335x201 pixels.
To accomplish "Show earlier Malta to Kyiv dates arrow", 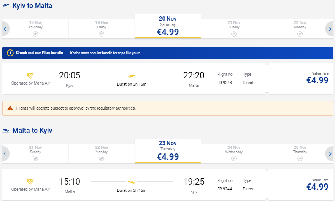I will click(5, 153).
